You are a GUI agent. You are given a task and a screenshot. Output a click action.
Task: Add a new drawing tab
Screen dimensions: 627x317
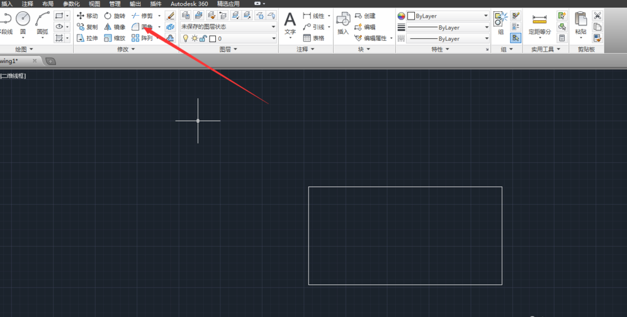point(51,61)
